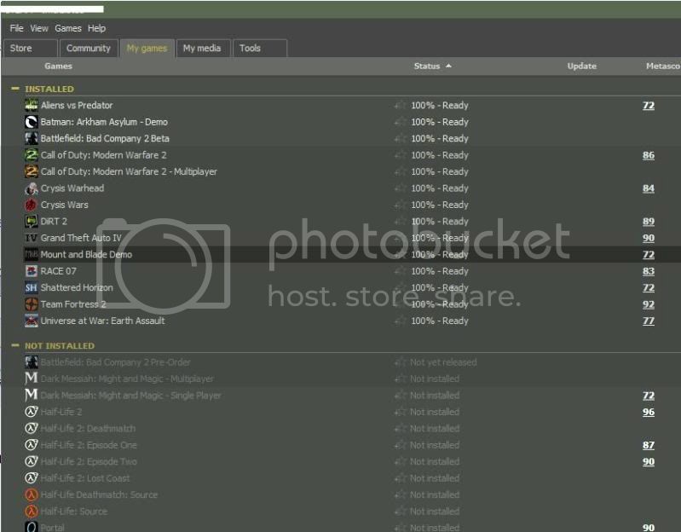Click the Batman: Arkham Asylum Demo icon

point(32,122)
